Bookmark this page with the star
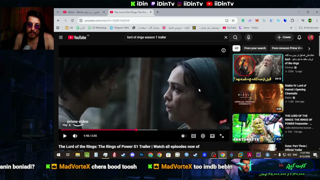The height and width of the screenshot is (180, 320). click(x=233, y=20)
